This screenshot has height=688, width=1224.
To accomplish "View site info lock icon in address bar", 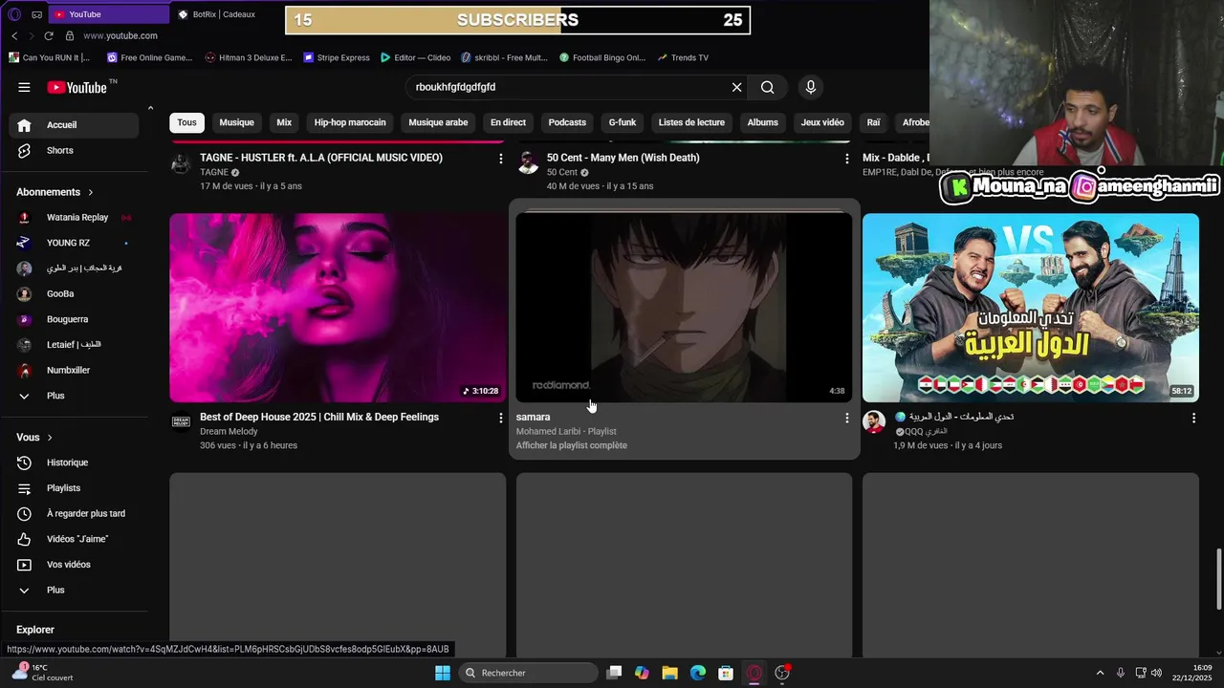I will pyautogui.click(x=70, y=35).
